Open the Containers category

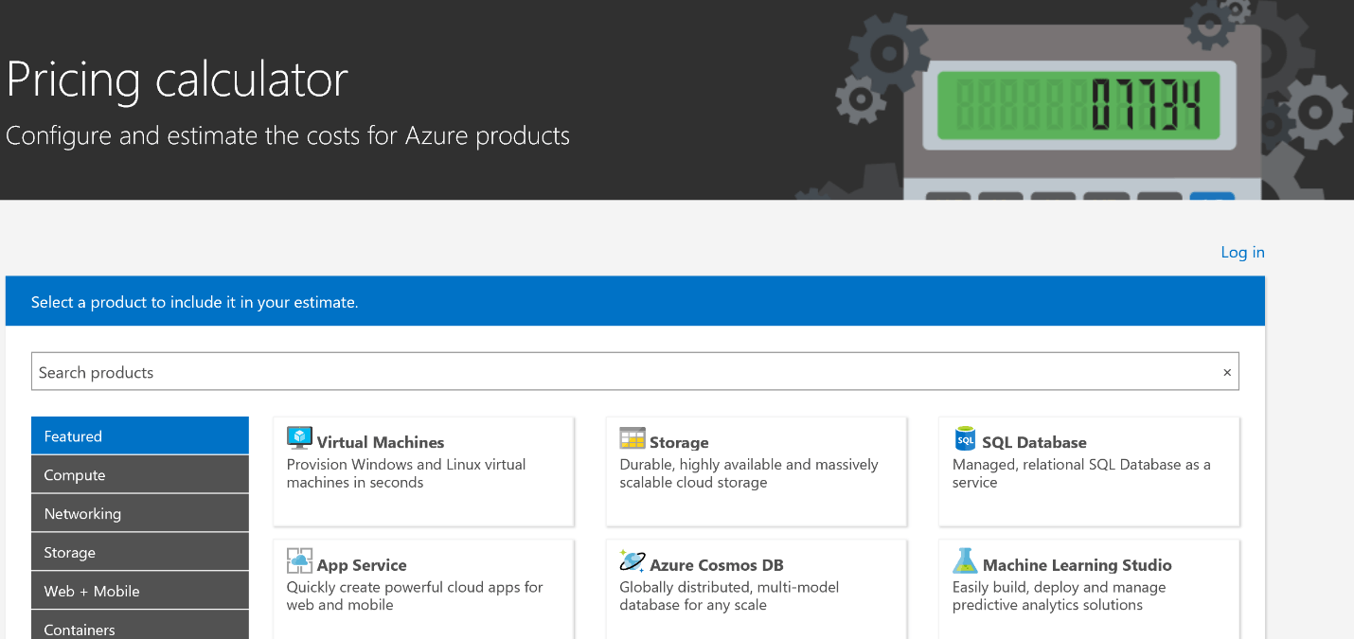tap(139, 627)
